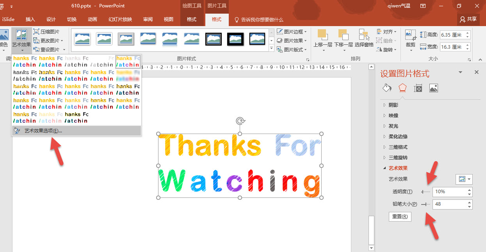Open 艺术效果选项(E) menu entry
Screen dimensions: 486x252
77,130
